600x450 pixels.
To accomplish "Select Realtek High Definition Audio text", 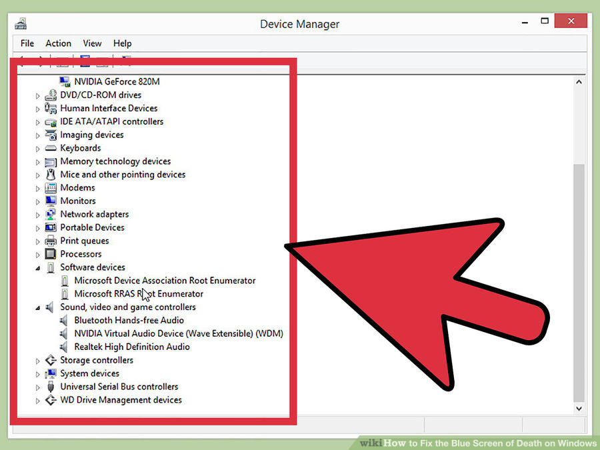I will click(132, 347).
